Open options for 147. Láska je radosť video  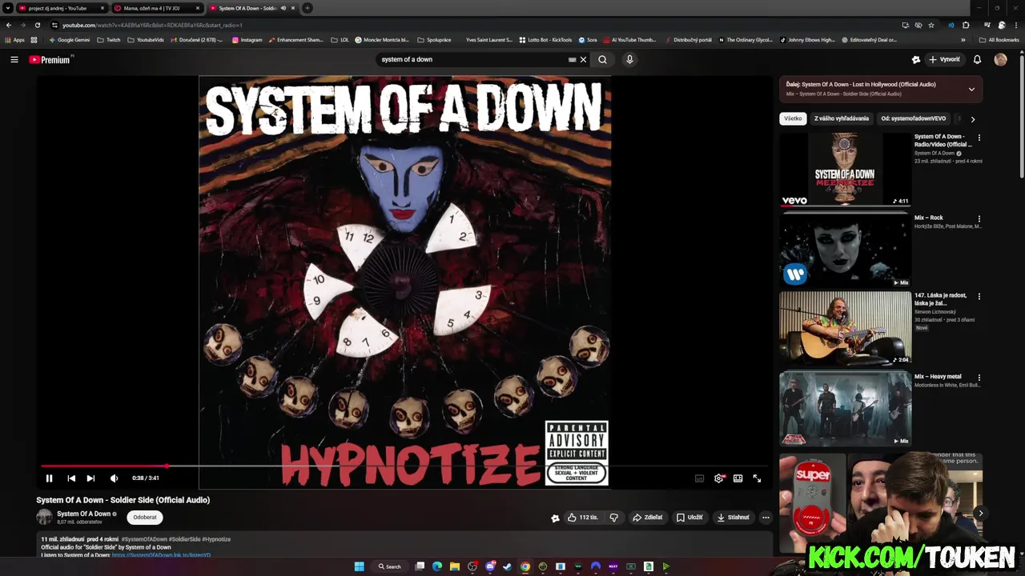[x=979, y=296]
